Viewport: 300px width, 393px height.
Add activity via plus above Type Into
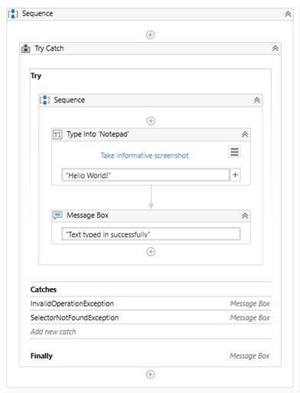tap(151, 121)
